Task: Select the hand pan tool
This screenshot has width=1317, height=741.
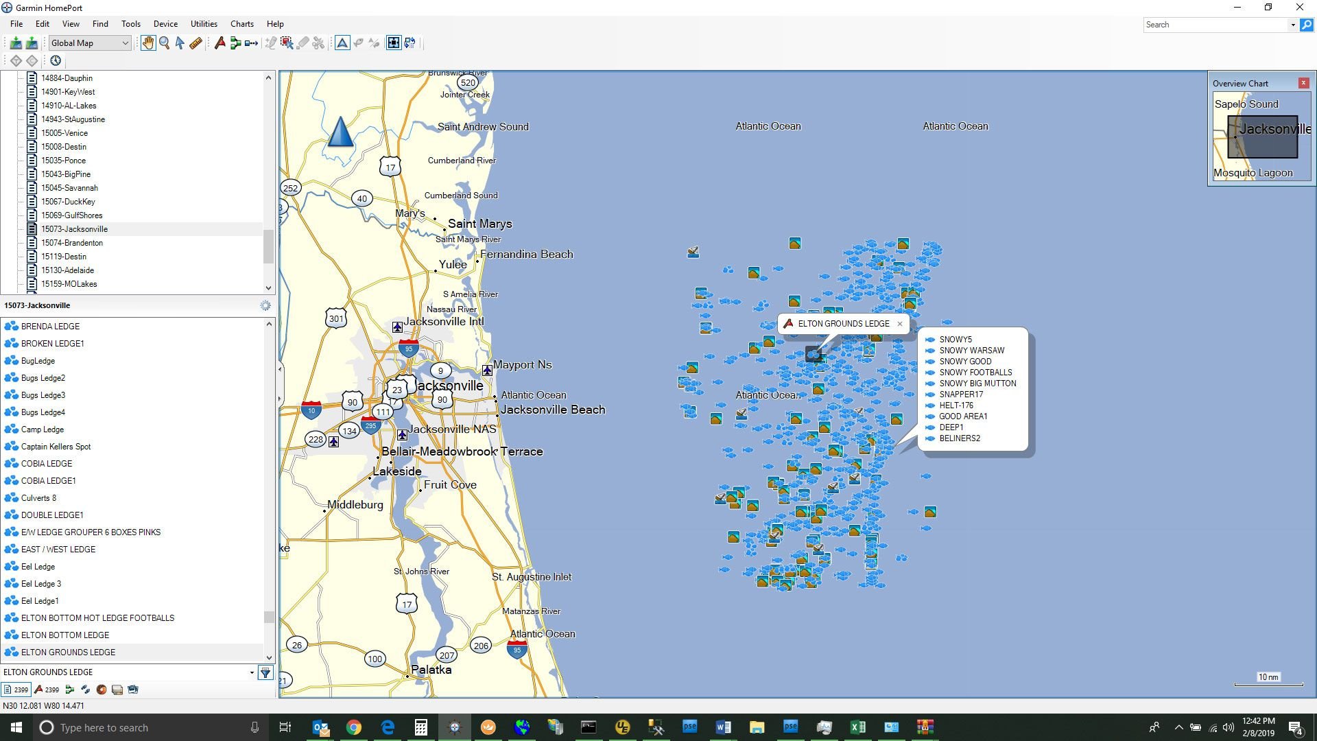Action: tap(148, 43)
